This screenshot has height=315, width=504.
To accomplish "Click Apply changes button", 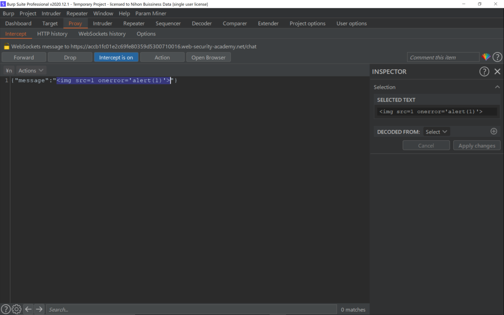I will pos(477,145).
